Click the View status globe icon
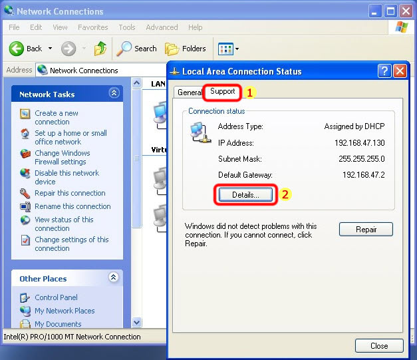 (25, 220)
